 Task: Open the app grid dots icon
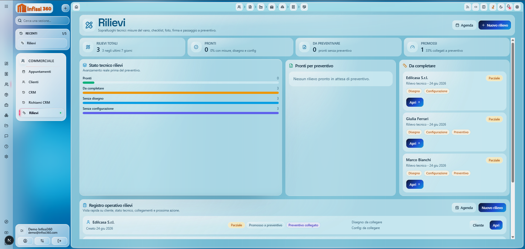click(6, 6)
